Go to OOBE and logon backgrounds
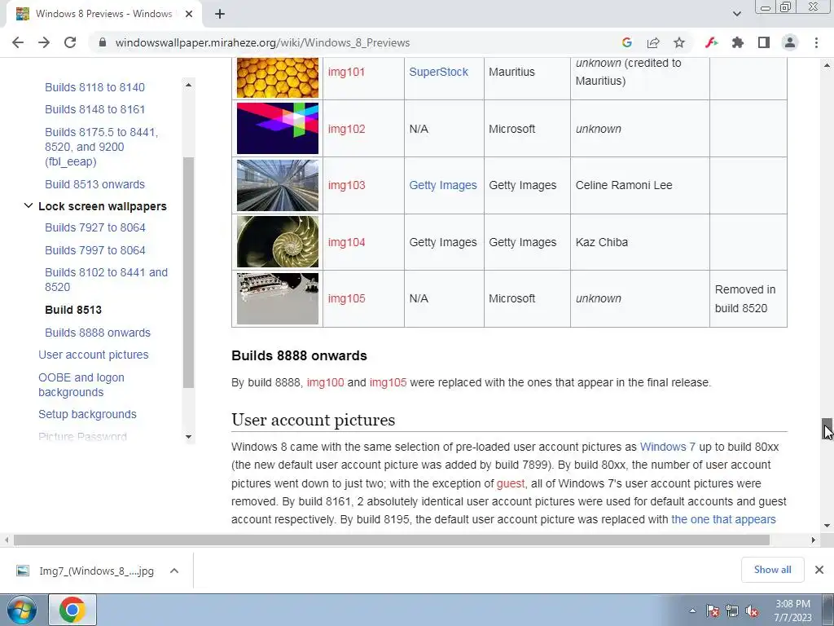 tap(81, 385)
